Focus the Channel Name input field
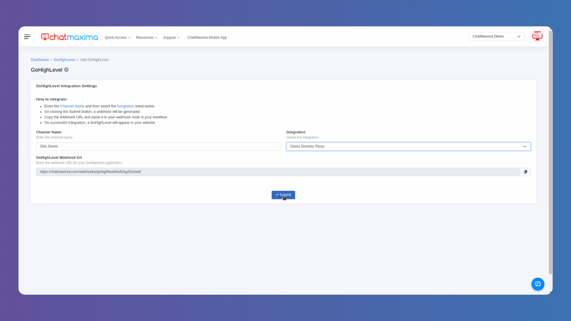This screenshot has width=571, height=321. click(x=158, y=146)
